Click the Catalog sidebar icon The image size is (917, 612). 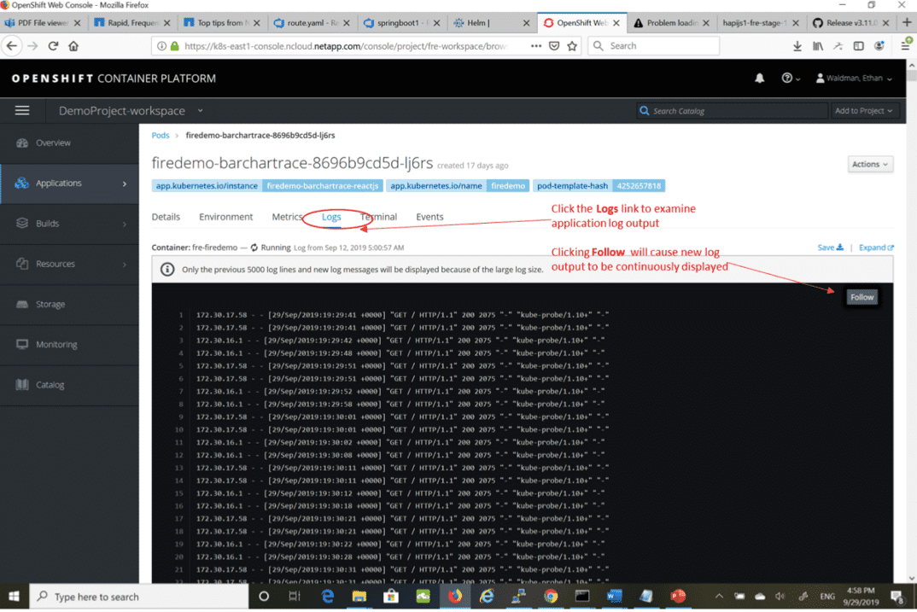[x=22, y=385]
